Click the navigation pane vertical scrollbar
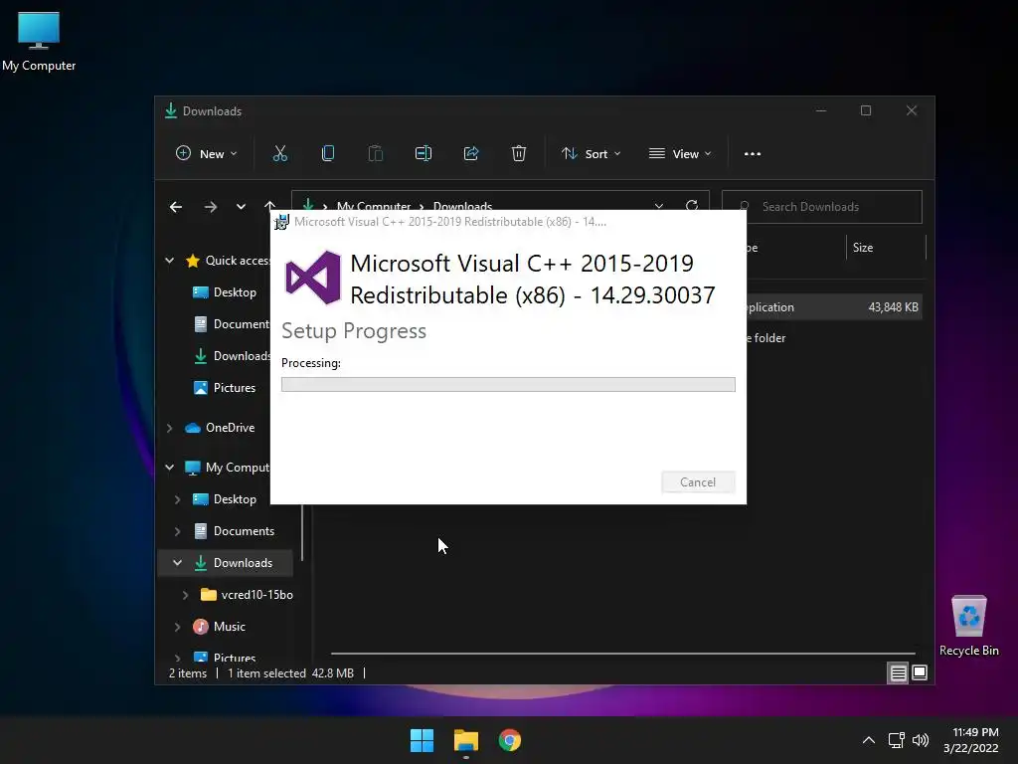This screenshot has width=1018, height=764. (x=302, y=533)
